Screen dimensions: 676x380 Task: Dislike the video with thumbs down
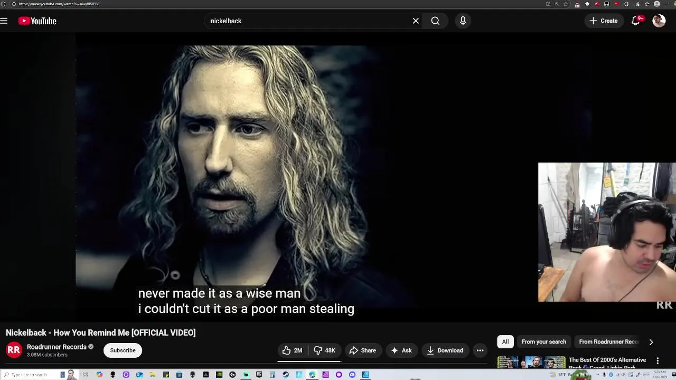(x=324, y=350)
